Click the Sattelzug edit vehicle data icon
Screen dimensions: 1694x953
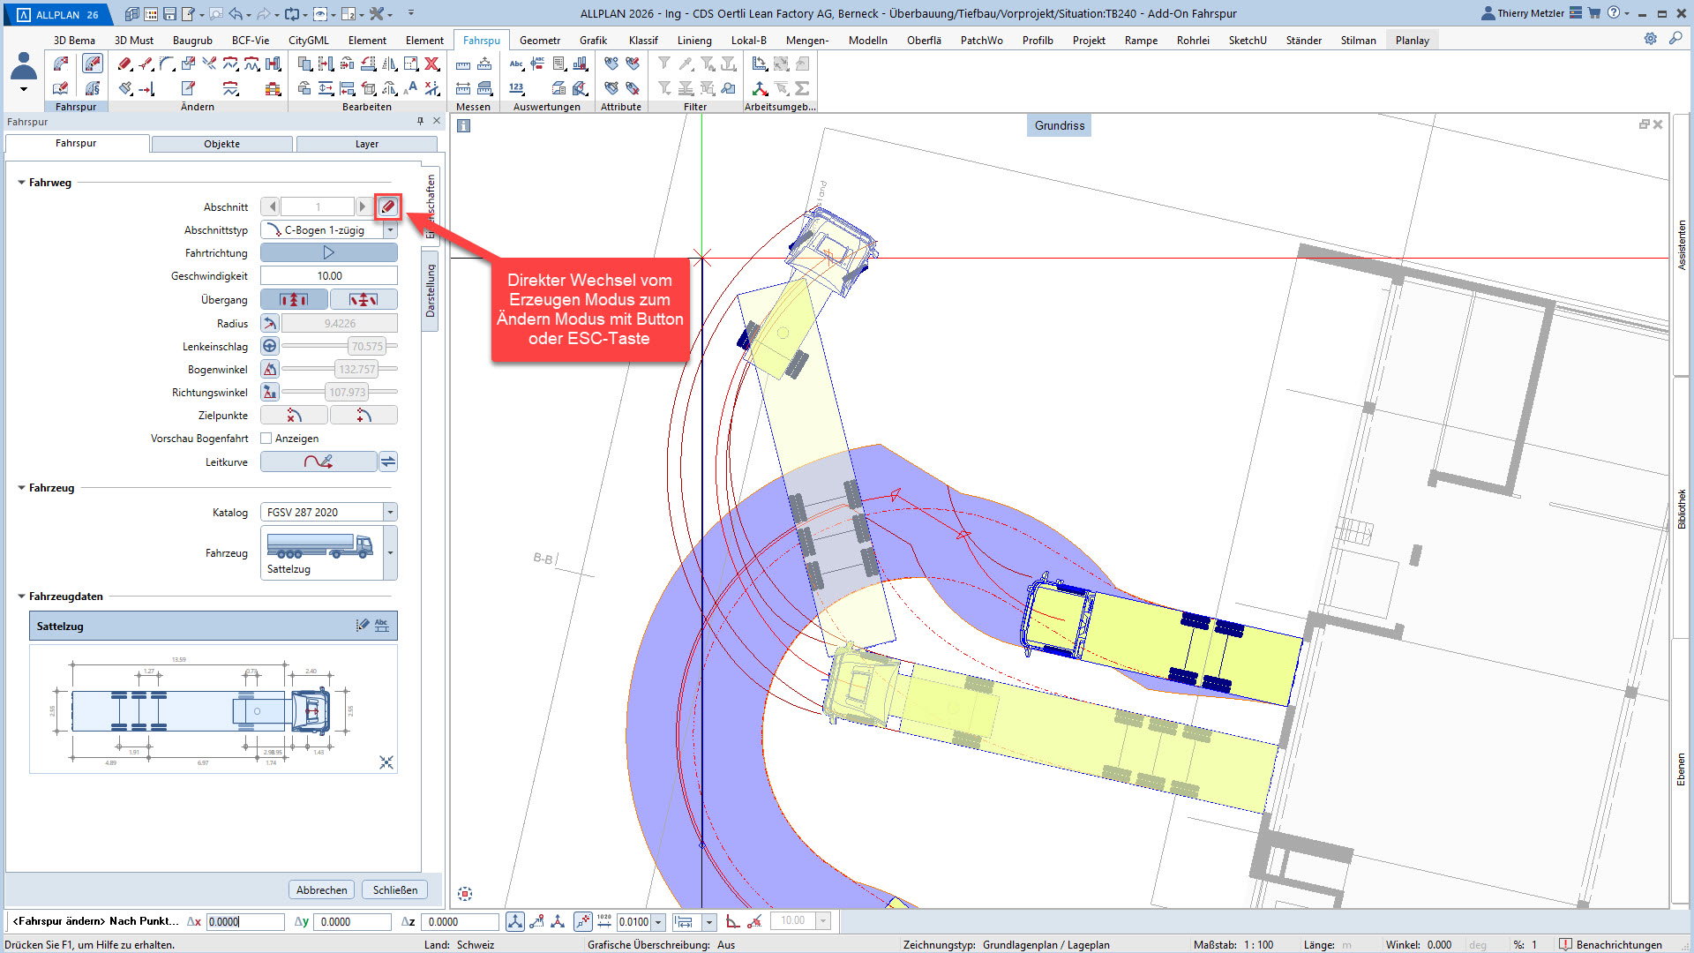tap(362, 626)
